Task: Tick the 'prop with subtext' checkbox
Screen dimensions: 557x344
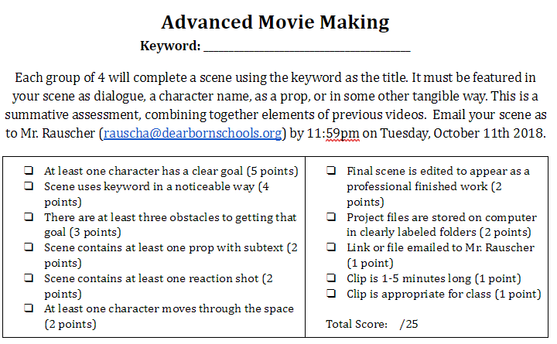Action: (x=29, y=247)
